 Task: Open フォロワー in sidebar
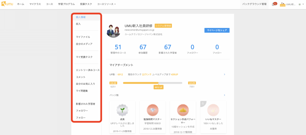82,111
